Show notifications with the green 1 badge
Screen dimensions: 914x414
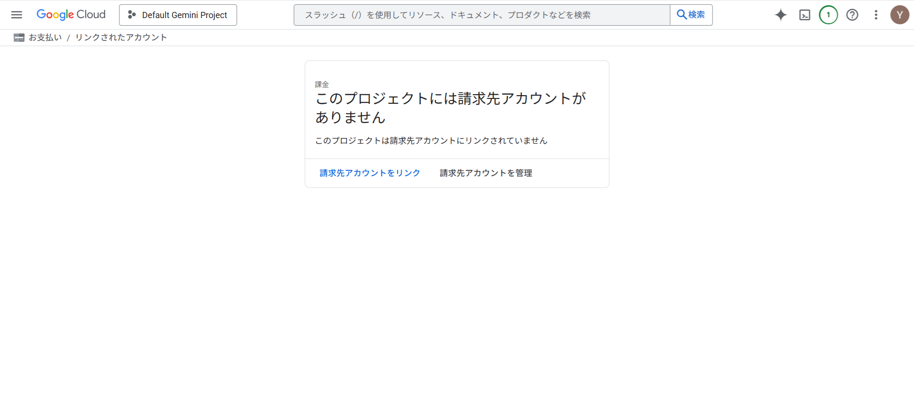click(828, 15)
